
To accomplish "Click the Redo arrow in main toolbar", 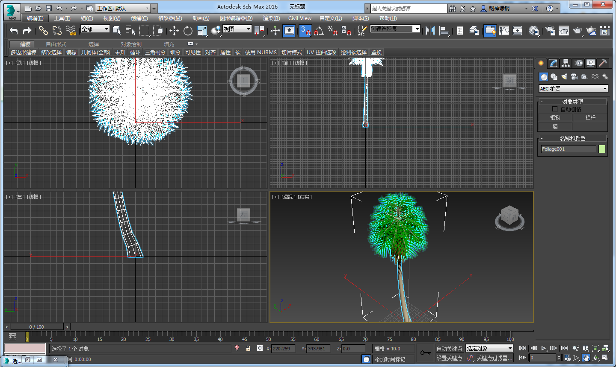I will [x=27, y=30].
